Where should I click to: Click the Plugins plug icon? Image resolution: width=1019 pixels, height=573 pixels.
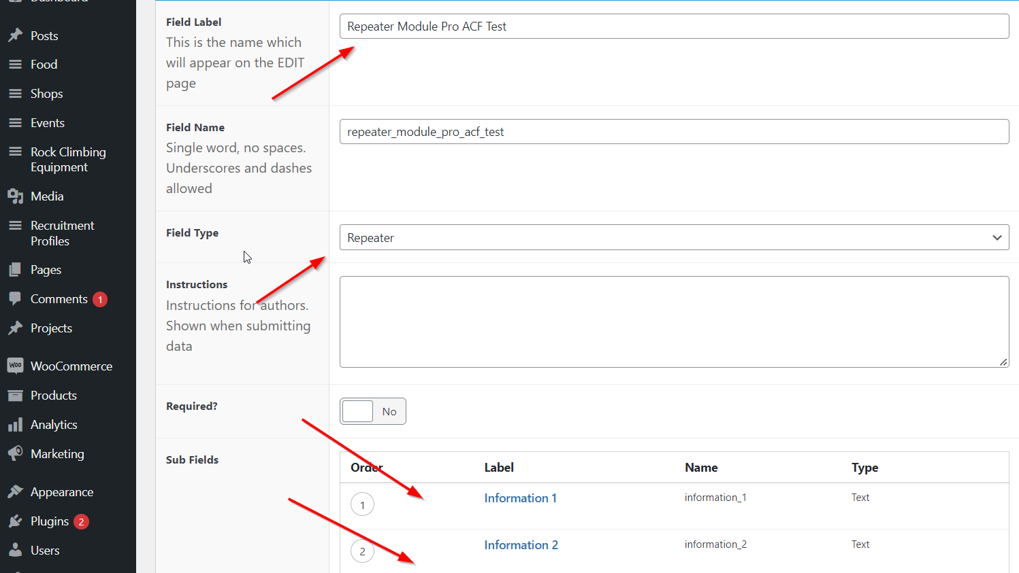(15, 521)
